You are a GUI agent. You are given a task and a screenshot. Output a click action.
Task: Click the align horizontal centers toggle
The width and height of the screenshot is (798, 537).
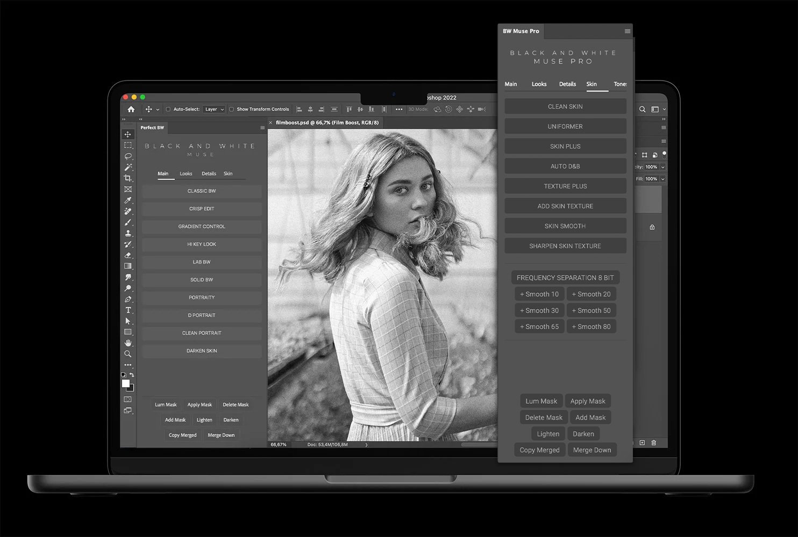click(x=310, y=109)
